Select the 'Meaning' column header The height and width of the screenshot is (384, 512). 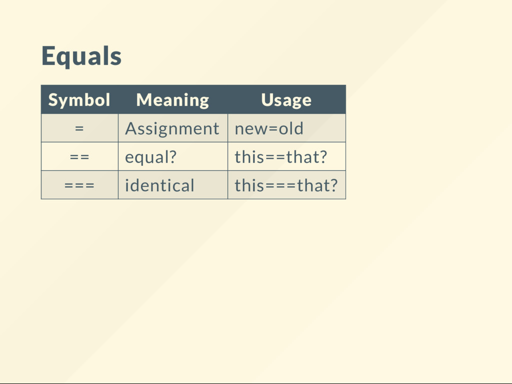[172, 99]
